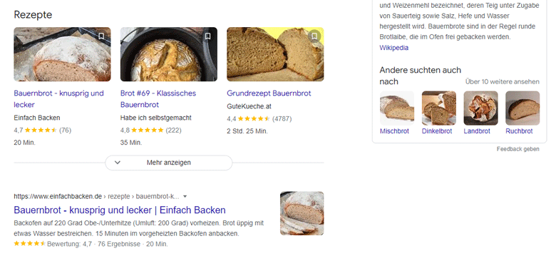Select the Dinkelbrot thumbnail
The image size is (556, 261).
pos(439,108)
